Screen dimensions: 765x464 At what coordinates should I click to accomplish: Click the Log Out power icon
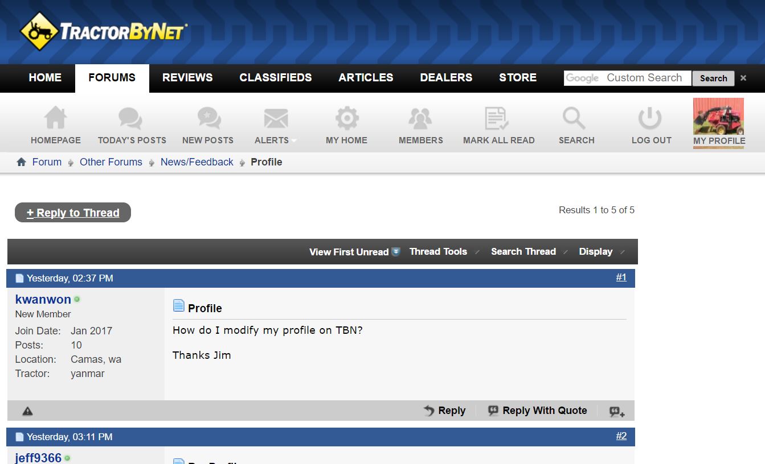pyautogui.click(x=650, y=119)
